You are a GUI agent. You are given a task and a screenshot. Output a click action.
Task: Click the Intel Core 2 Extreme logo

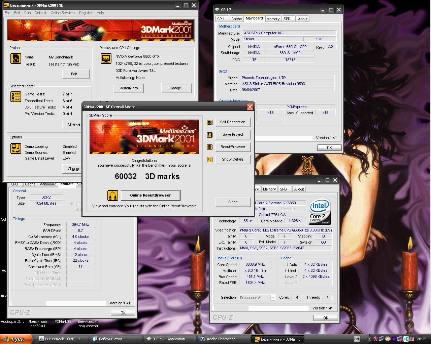pyautogui.click(x=320, y=211)
